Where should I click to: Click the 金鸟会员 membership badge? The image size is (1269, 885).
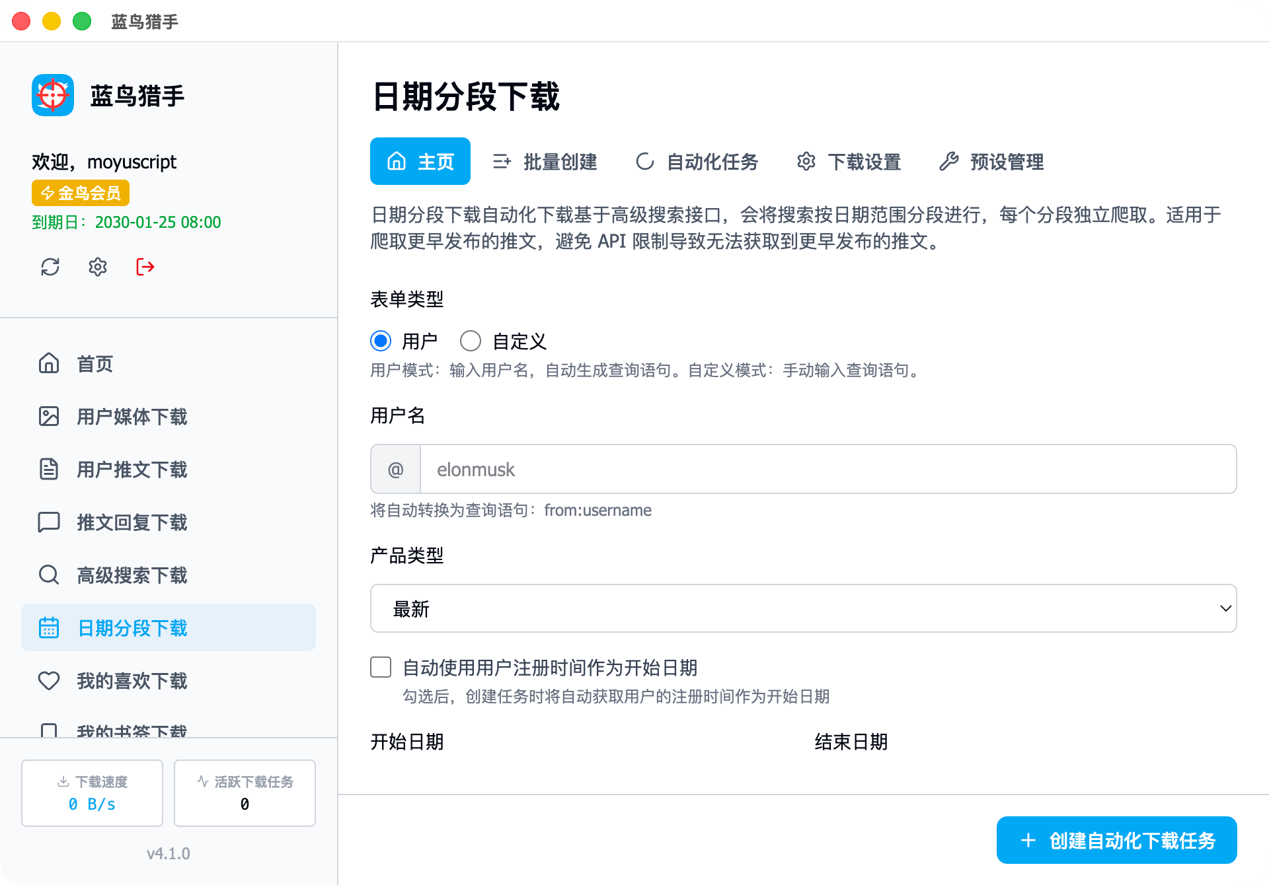pos(81,193)
